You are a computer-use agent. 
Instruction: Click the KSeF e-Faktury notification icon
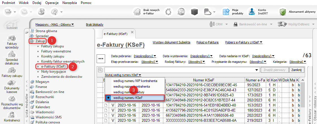137,12
